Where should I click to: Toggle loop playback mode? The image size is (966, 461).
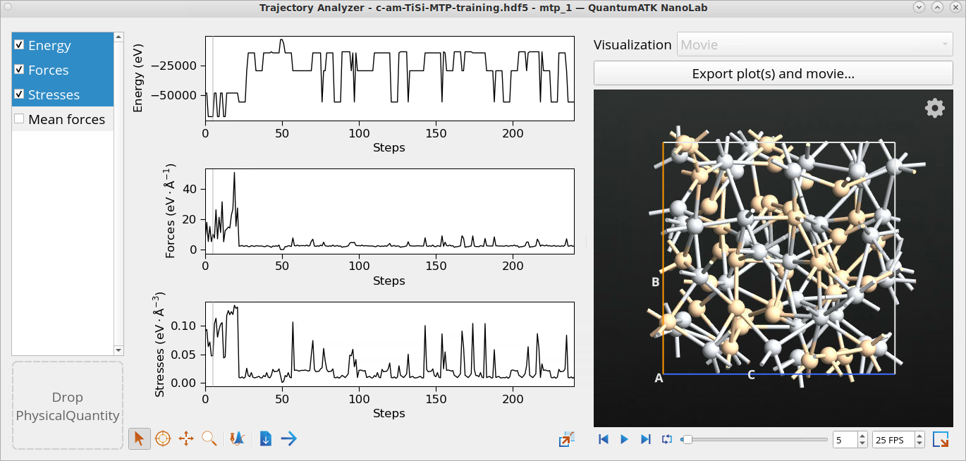(x=667, y=439)
